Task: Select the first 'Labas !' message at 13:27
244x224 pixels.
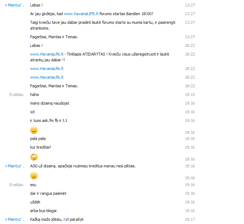Action: point(36,5)
